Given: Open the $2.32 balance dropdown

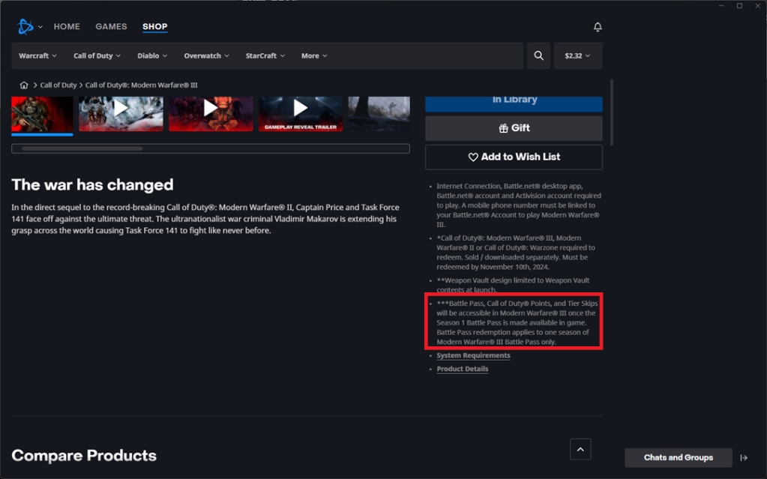Looking at the screenshot, I should pos(577,56).
